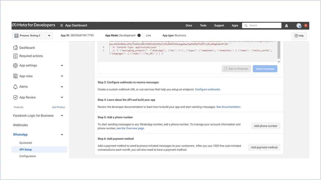
Task: Expand the App Review chevron
Action: 62,97
